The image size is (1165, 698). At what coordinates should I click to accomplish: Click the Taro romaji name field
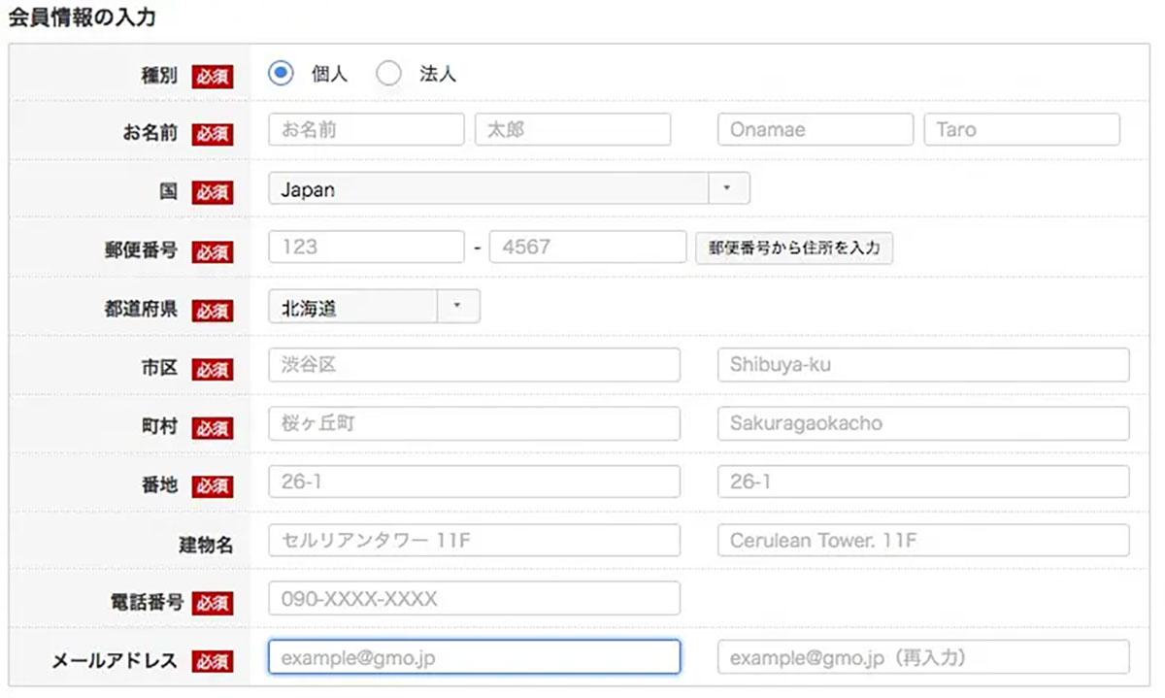click(x=1022, y=129)
